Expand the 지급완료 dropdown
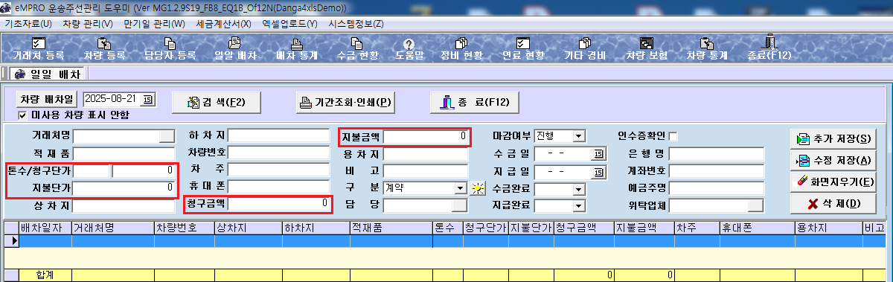Viewport: 893px width, 282px height. coord(578,205)
